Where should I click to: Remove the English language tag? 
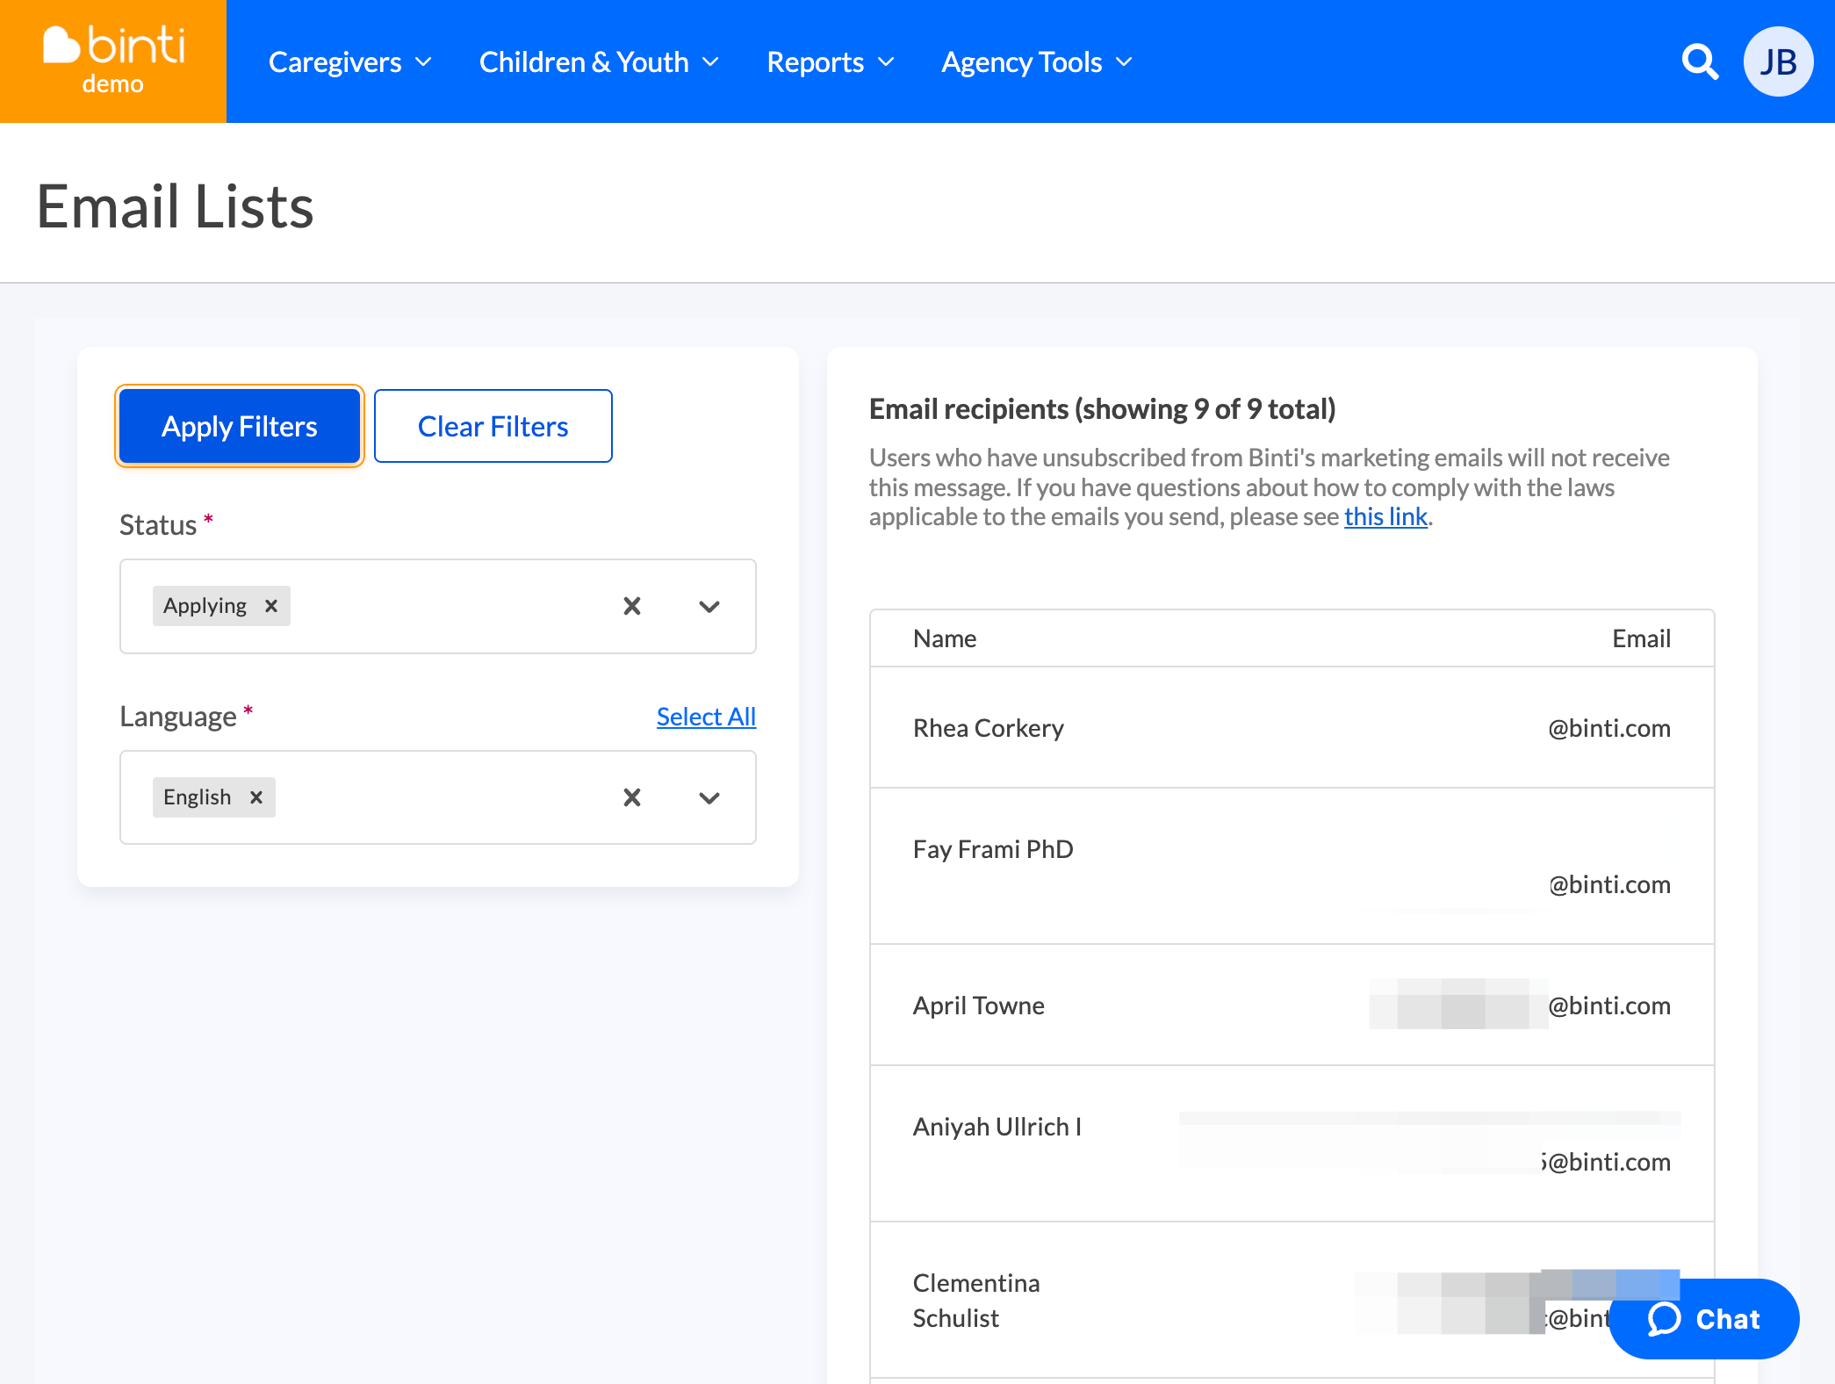coord(256,797)
